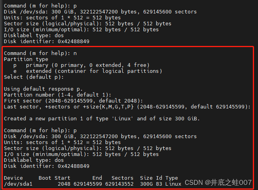Click the 'Device' column header
The width and height of the screenshot is (258, 190).
[13, 178]
